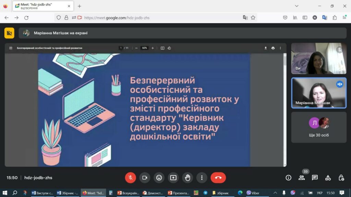Viewport: 351px width, 197px height.
Task: Click the PDF vertical scrollbar
Action: 285,109
